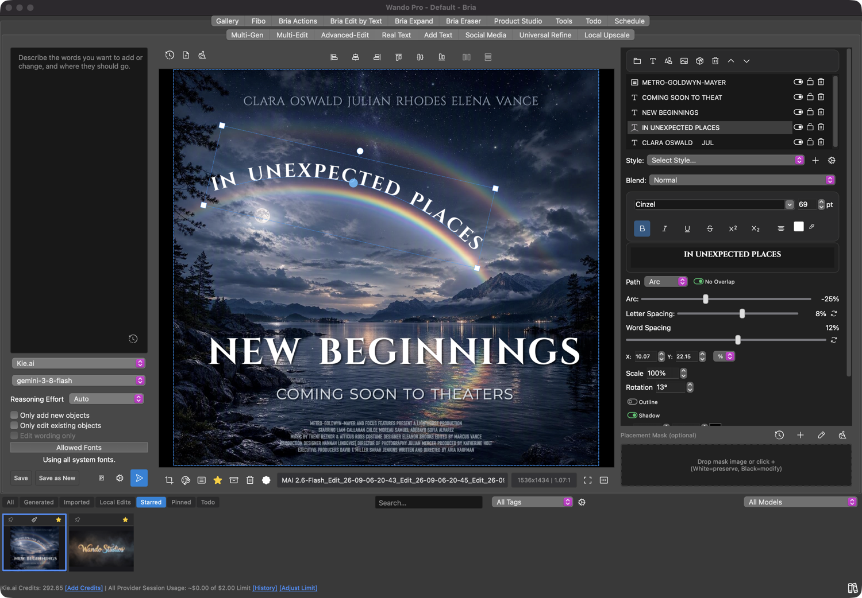
Task: Click the crop tool icon below the canvas
Action: 169,480
